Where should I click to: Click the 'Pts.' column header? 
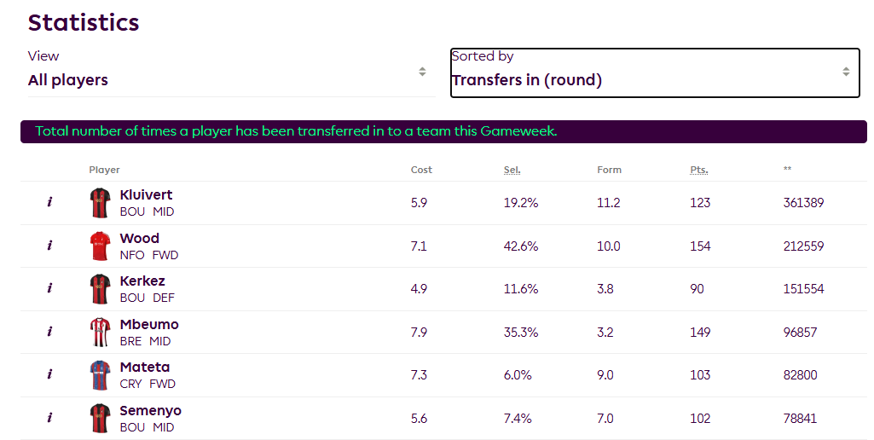coord(698,170)
